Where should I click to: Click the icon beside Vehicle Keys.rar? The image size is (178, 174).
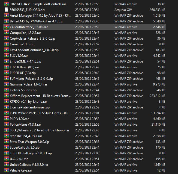pos(7,170)
